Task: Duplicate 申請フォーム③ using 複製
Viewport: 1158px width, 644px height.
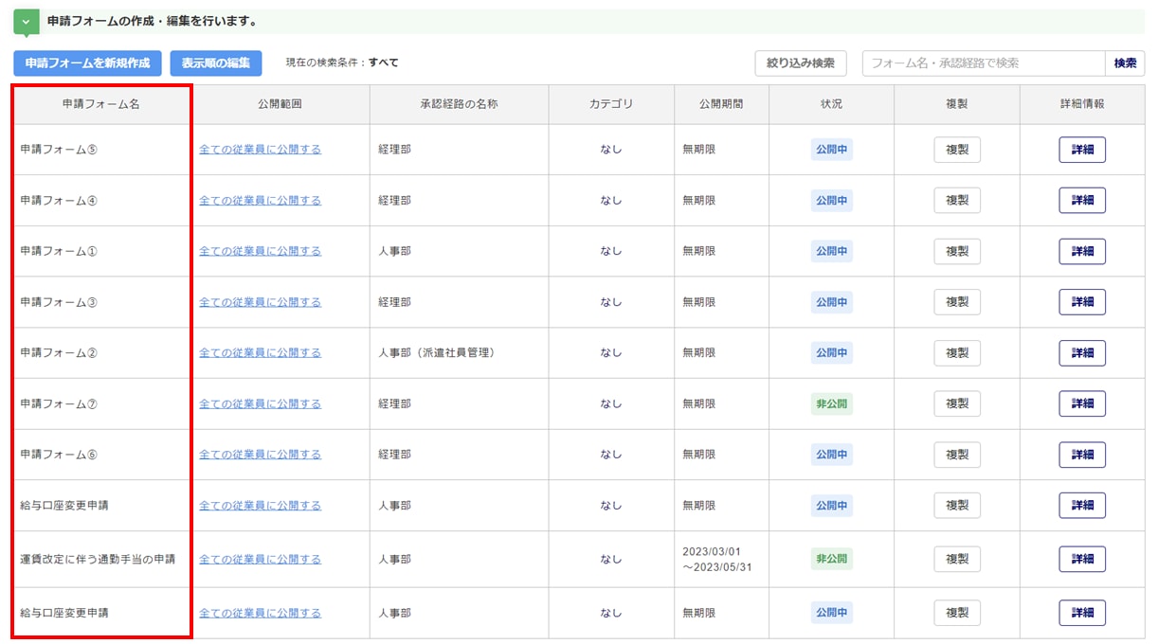Action: [957, 302]
